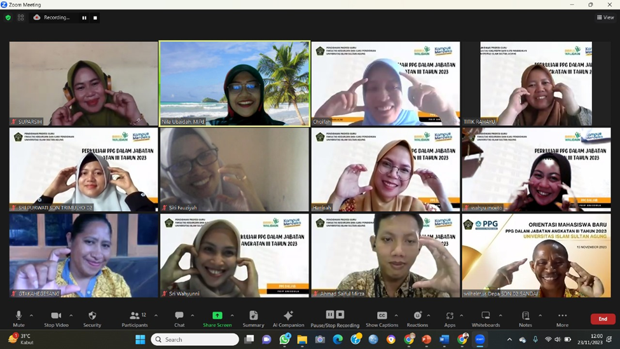This screenshot has width=620, height=349.
Task: Expand the arrow beside Participants
Action: click(x=156, y=315)
